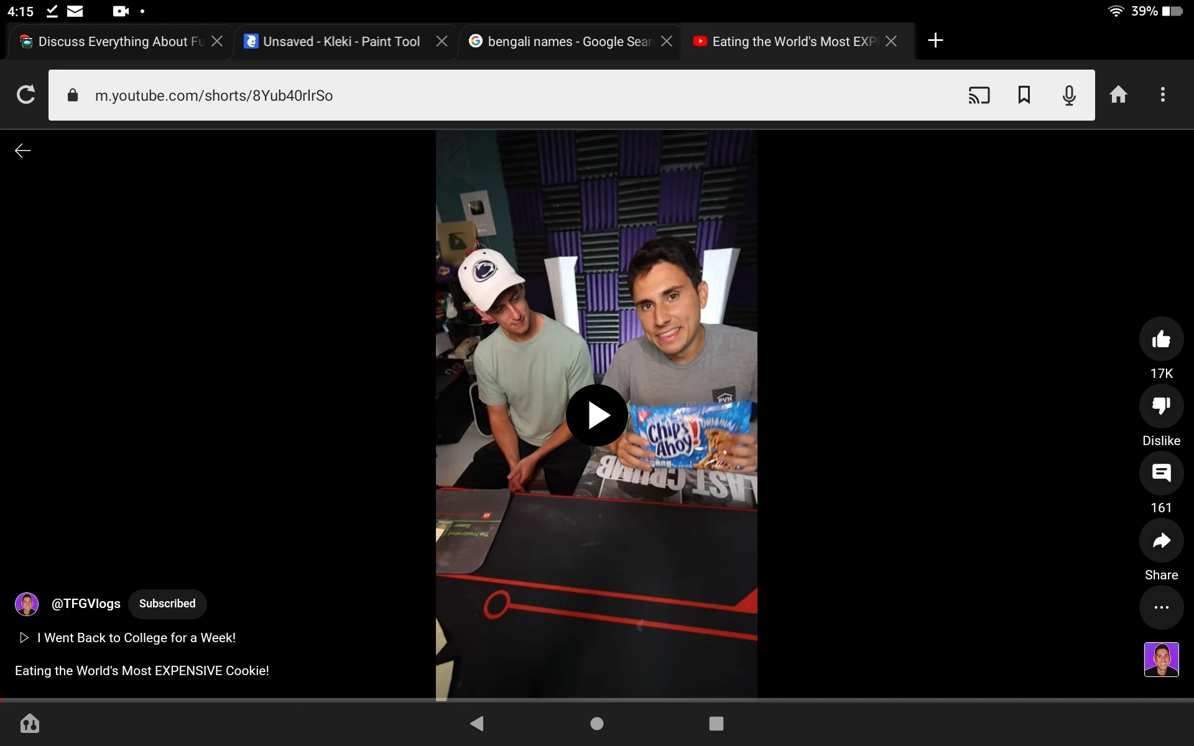Image resolution: width=1194 pixels, height=746 pixels.
Task: Open the @TFGVlogs channel link
Action: 86,604
